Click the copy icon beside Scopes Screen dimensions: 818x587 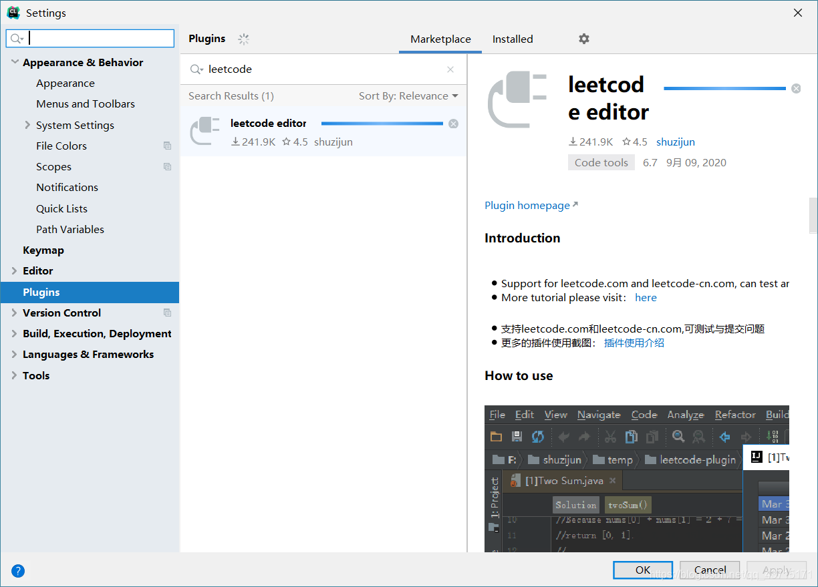pyautogui.click(x=167, y=167)
